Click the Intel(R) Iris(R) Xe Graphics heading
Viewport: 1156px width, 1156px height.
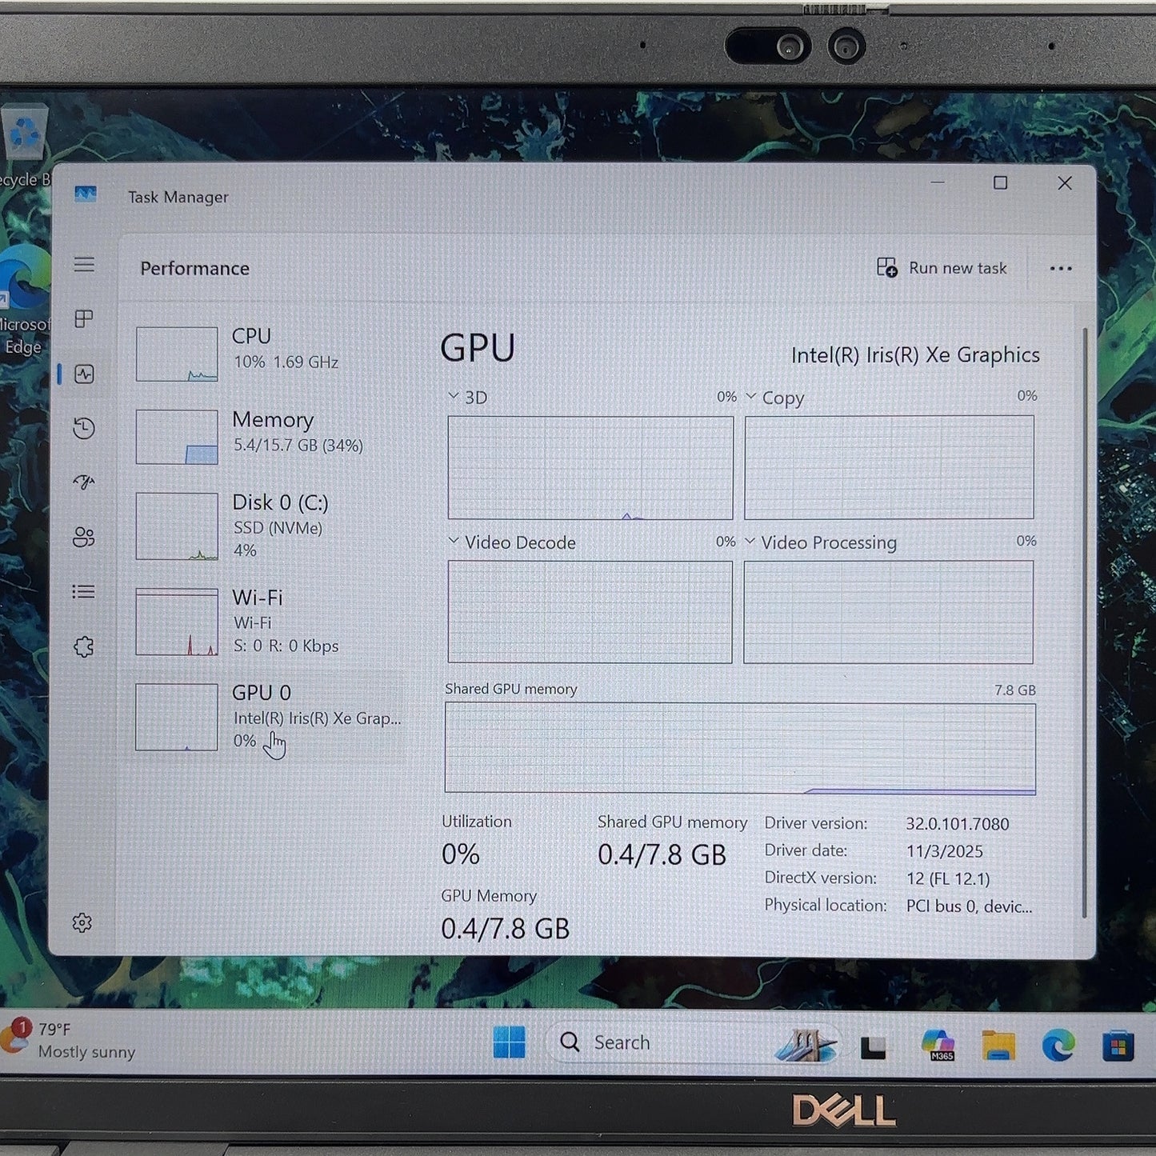pos(915,355)
